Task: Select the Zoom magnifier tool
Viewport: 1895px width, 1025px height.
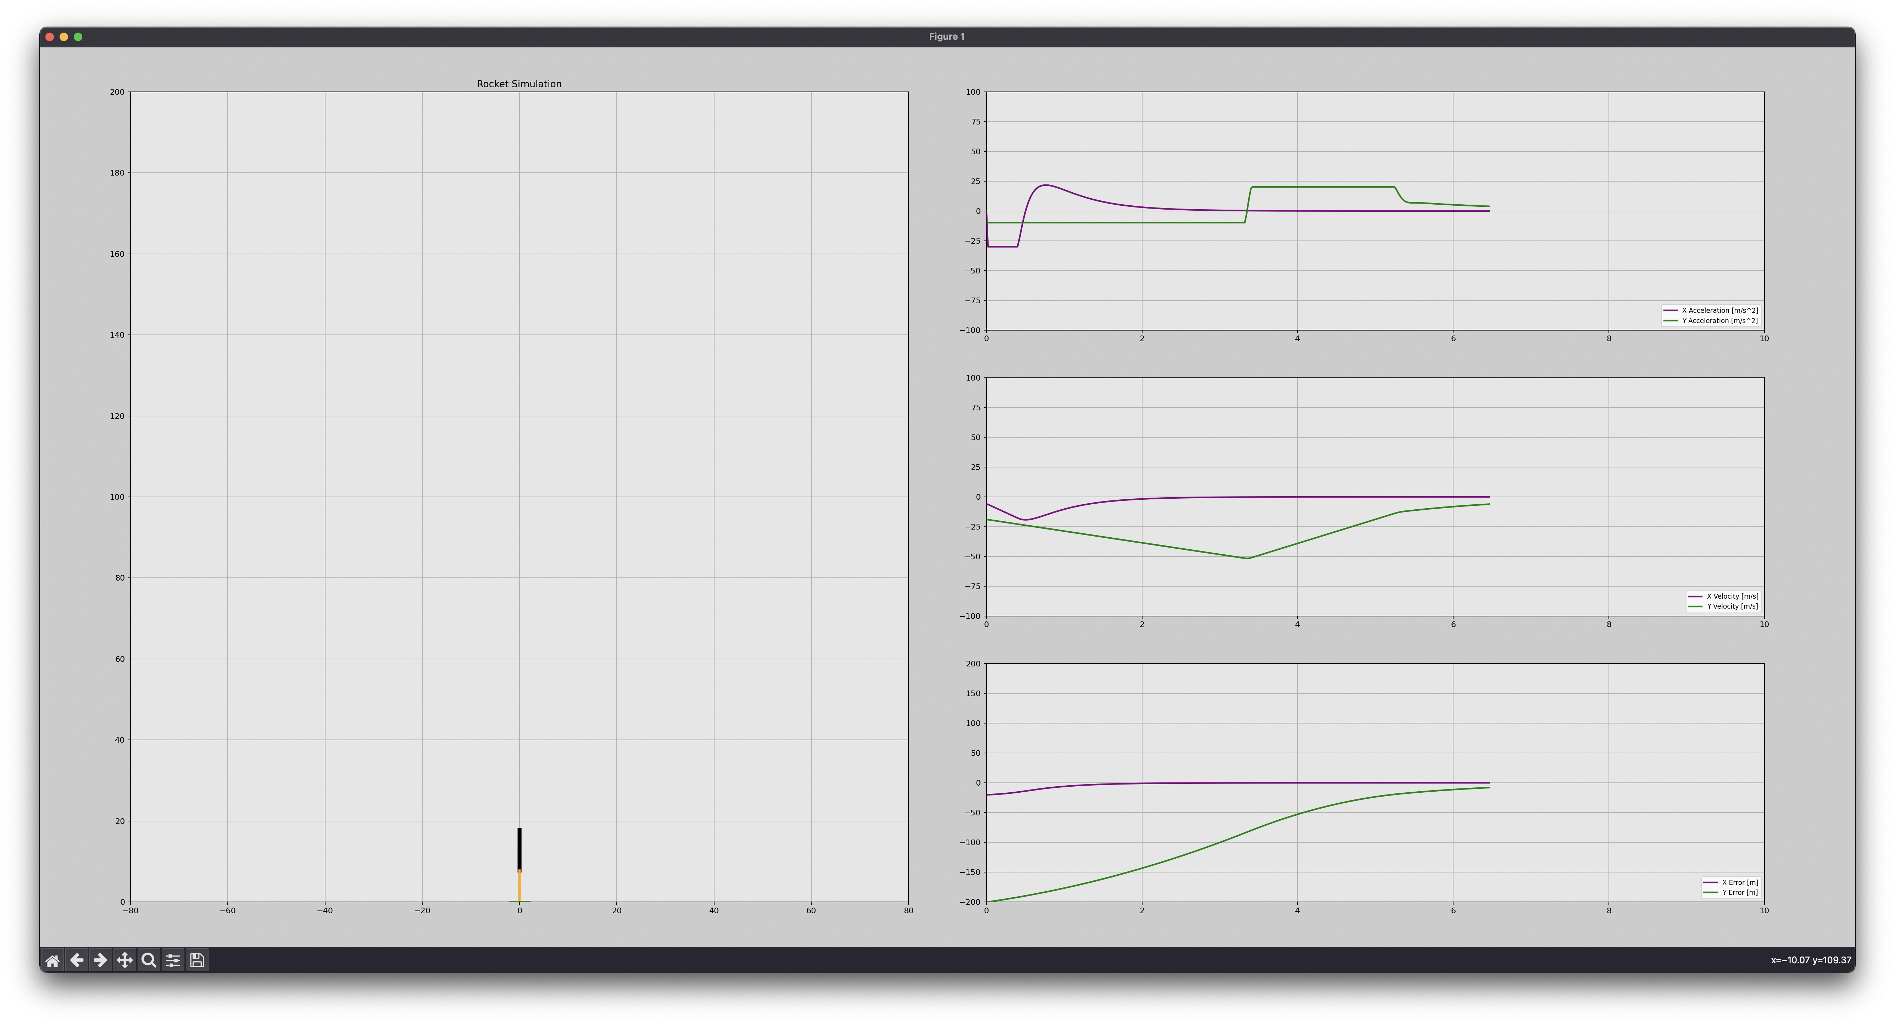Action: coord(149,960)
